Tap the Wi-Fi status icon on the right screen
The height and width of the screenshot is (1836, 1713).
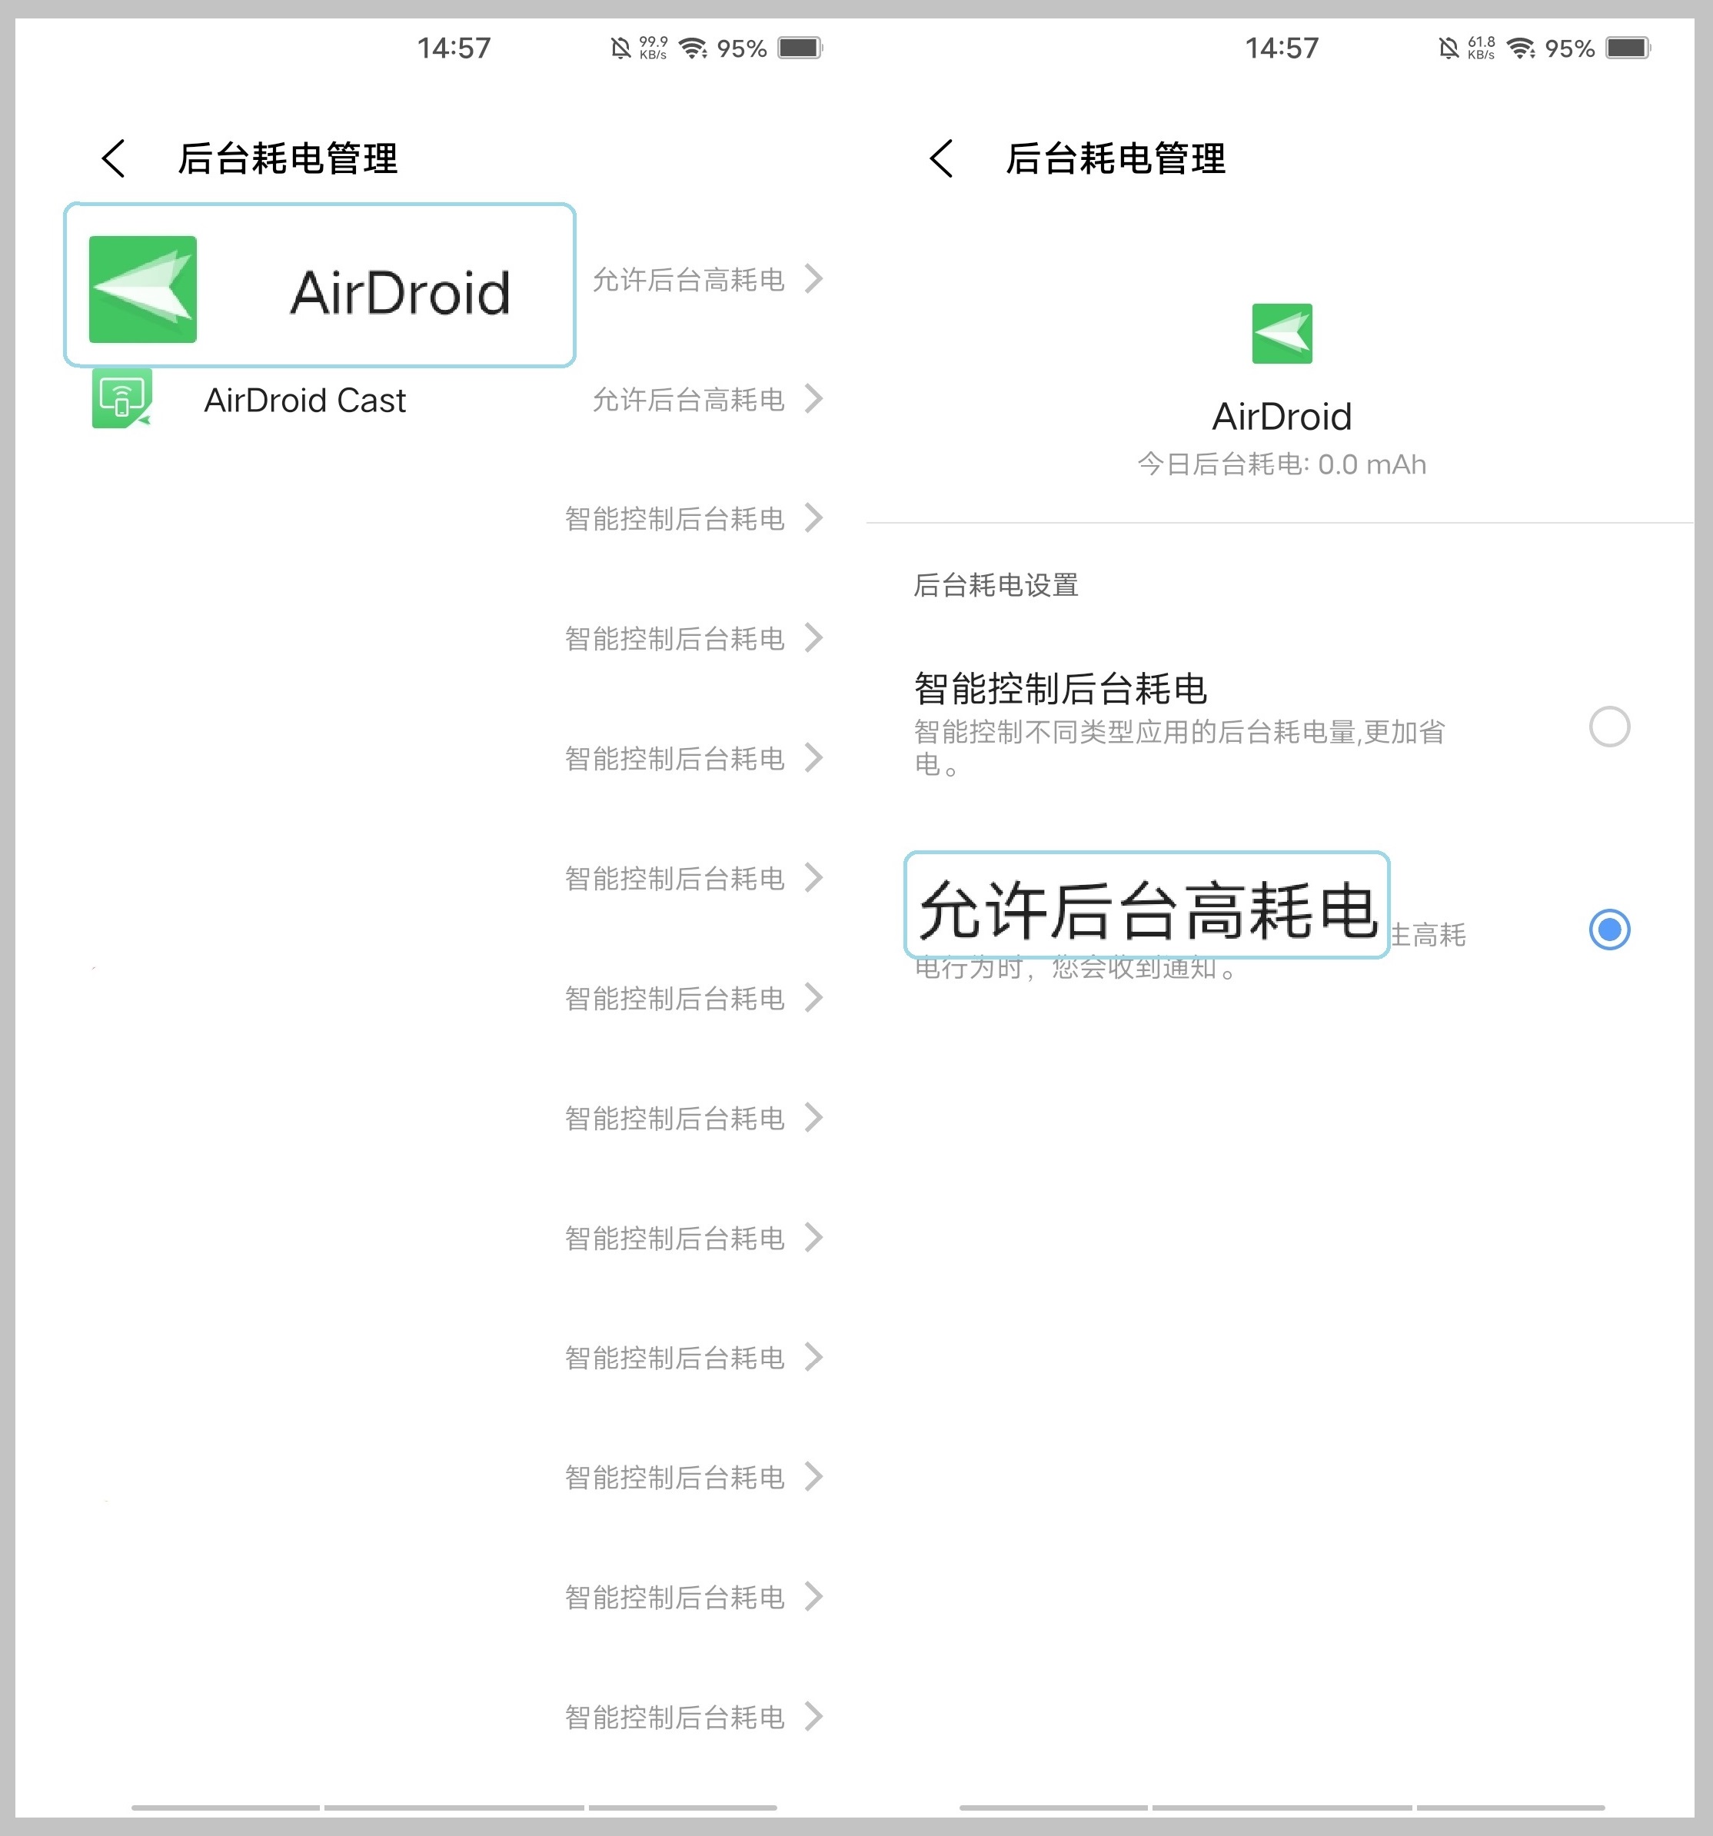(1519, 46)
